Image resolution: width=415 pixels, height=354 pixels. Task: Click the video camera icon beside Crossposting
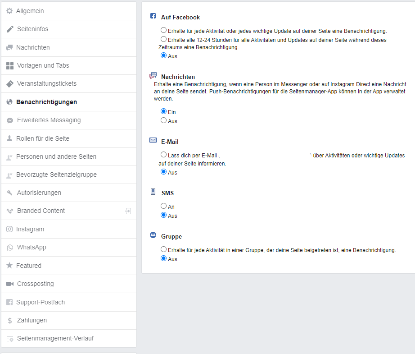[10, 284]
